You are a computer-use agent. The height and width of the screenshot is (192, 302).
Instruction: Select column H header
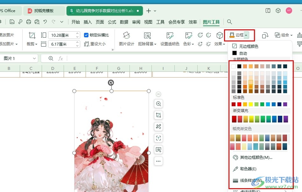(x=141, y=68)
